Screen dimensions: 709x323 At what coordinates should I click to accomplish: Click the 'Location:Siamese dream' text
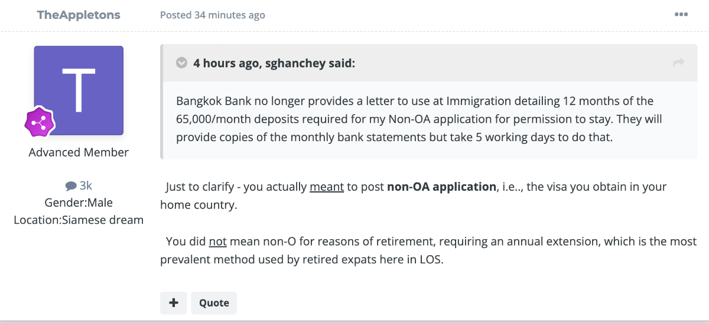click(79, 220)
